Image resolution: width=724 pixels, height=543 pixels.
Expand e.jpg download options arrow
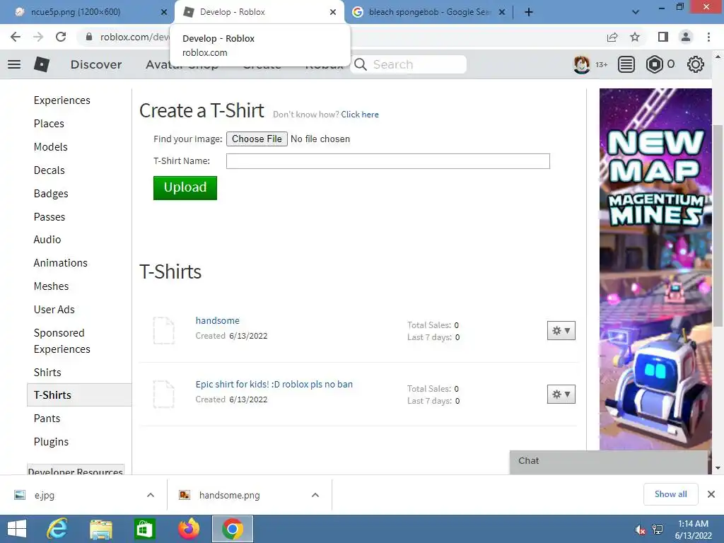pos(151,495)
